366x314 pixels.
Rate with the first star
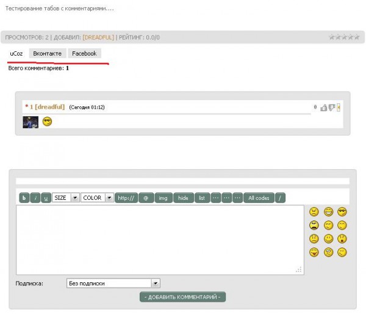(332, 37)
